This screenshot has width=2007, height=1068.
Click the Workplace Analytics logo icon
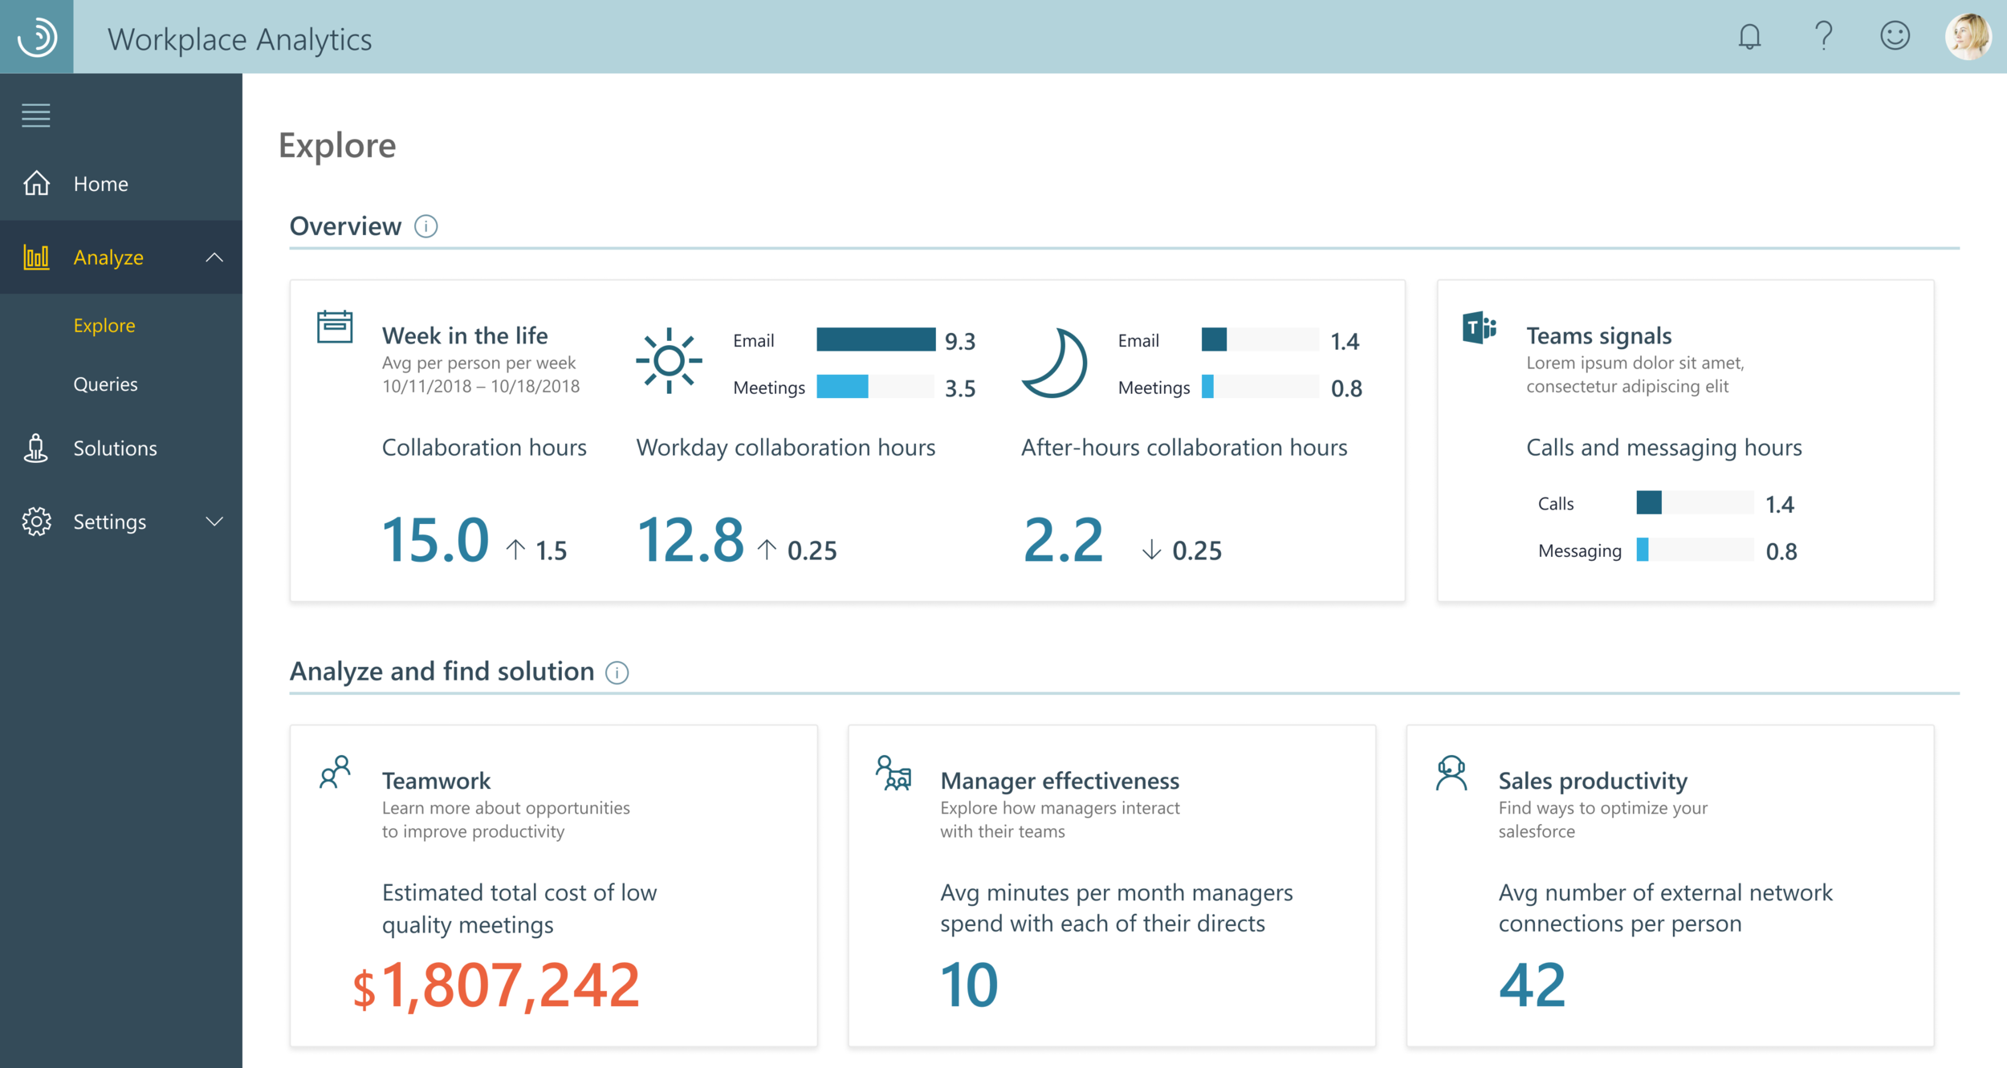point(37,37)
